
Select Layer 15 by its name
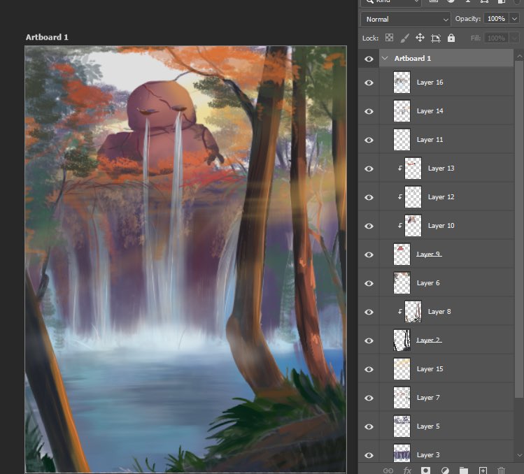pyautogui.click(x=430, y=369)
